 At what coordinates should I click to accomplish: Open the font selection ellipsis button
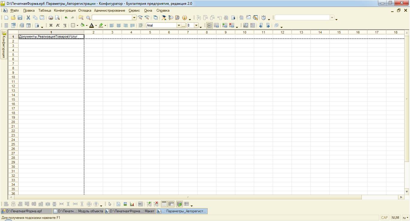click(183, 26)
